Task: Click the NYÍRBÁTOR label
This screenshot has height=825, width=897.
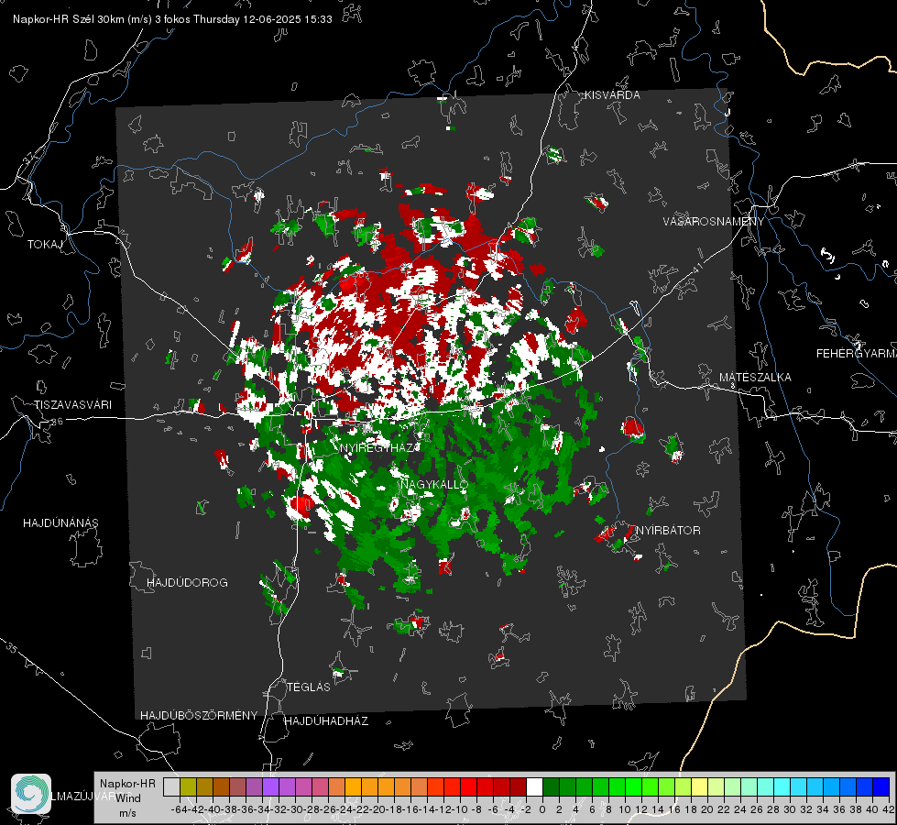Action: coord(668,531)
